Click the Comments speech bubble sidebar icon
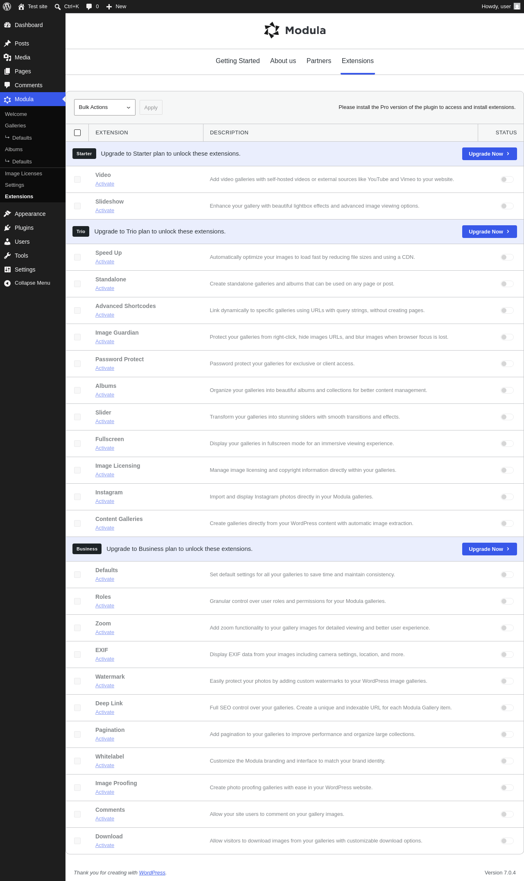This screenshot has width=524, height=881. click(7, 85)
